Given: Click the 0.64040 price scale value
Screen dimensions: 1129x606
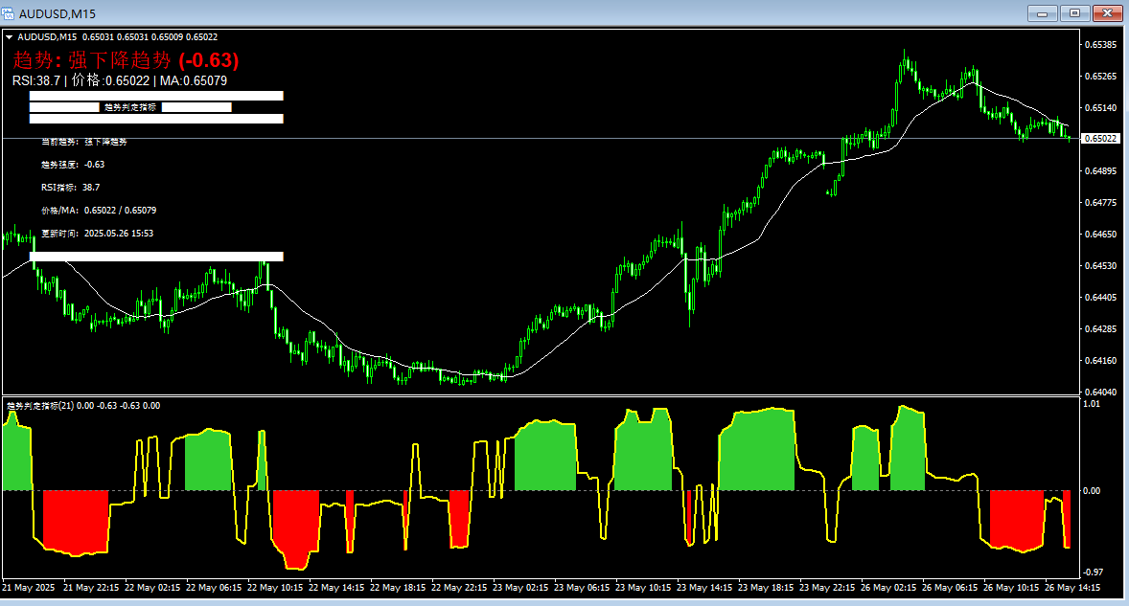Looking at the screenshot, I should 1100,393.
